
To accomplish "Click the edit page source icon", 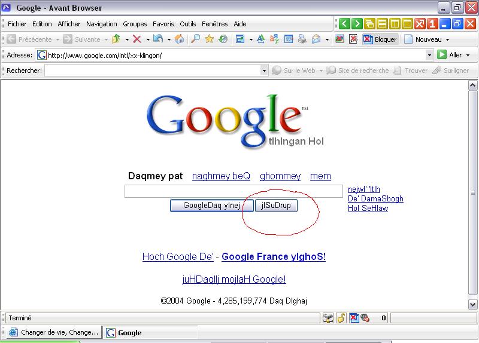I will tap(289, 39).
